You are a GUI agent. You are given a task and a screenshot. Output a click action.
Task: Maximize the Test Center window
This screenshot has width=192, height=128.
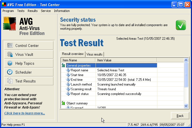[x=181, y=5]
